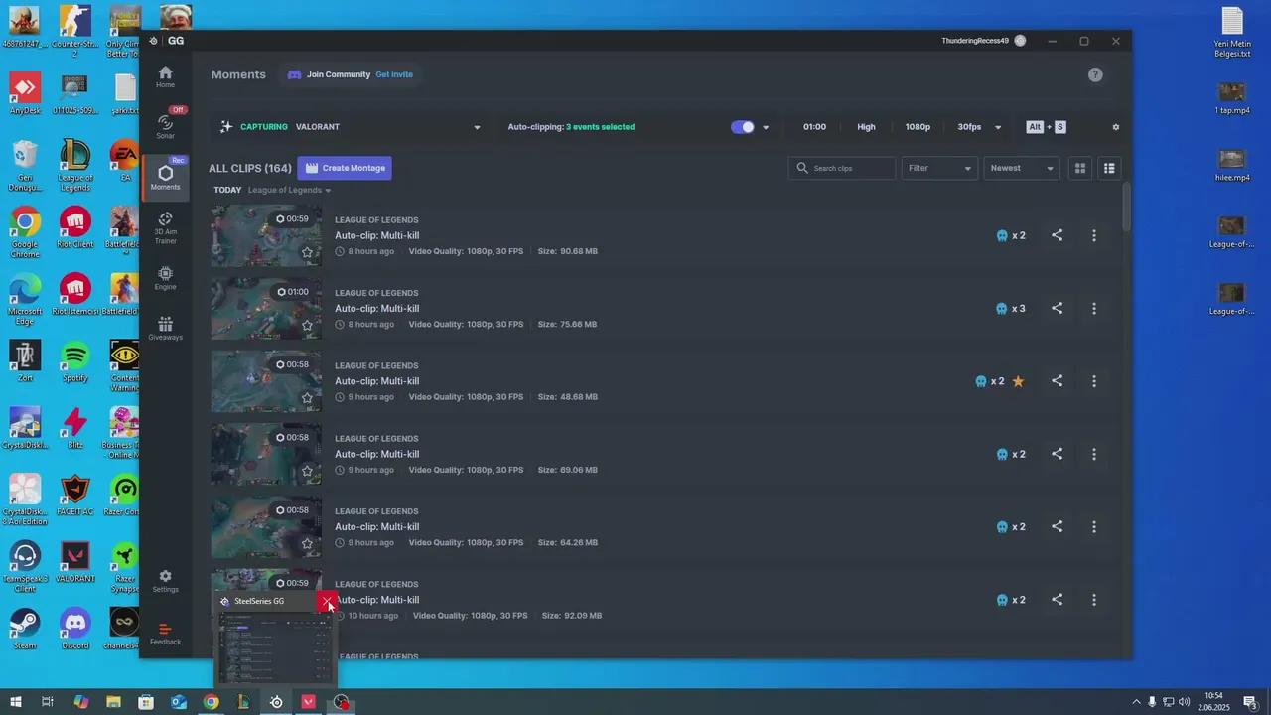Open the Steam desktop icon
Screen dimensions: 1271x715
[25, 629]
